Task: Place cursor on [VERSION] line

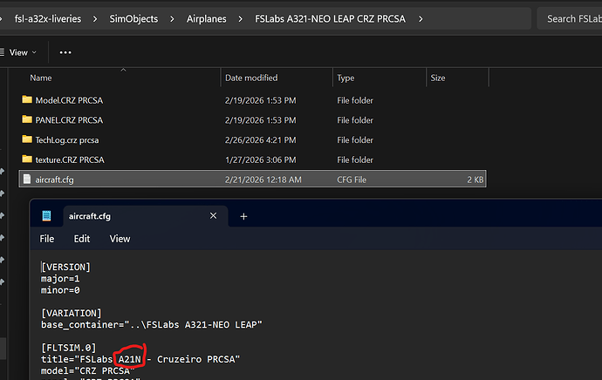Action: tap(65, 267)
